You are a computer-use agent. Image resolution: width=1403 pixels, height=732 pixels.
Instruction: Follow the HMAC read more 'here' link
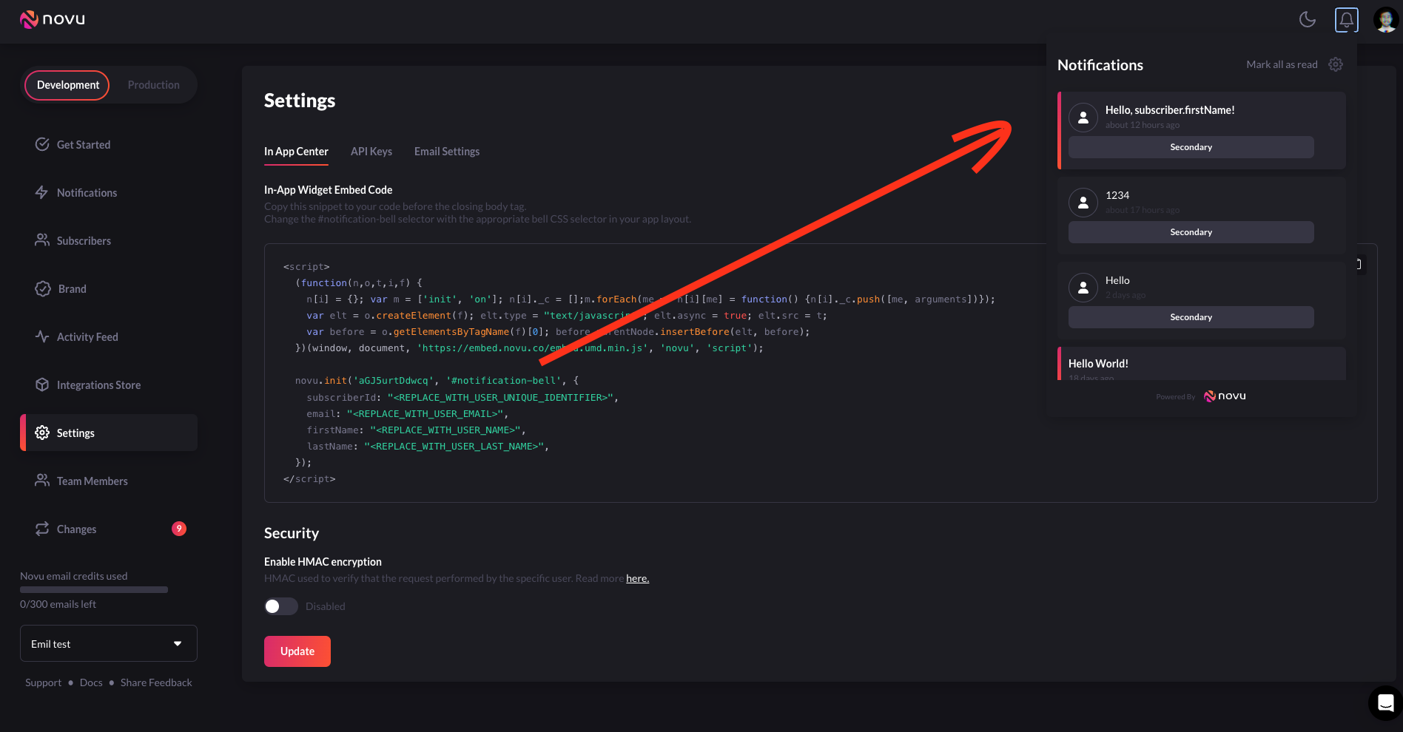637,578
